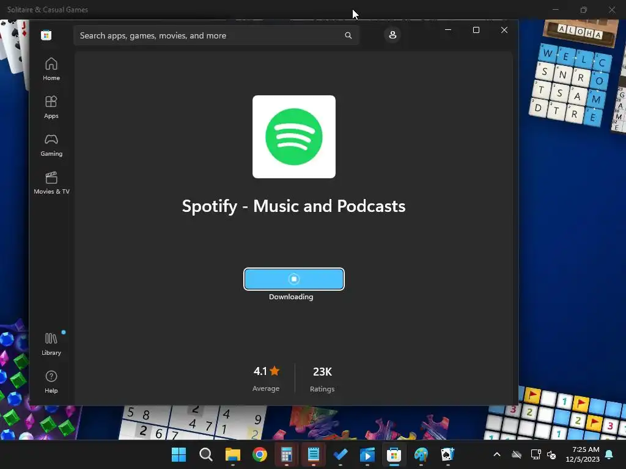Open the clock showing 7:25 AM

click(583, 454)
